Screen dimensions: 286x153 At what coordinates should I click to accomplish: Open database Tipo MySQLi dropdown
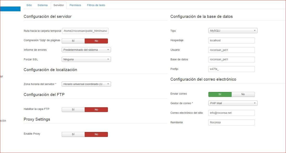point(233,31)
